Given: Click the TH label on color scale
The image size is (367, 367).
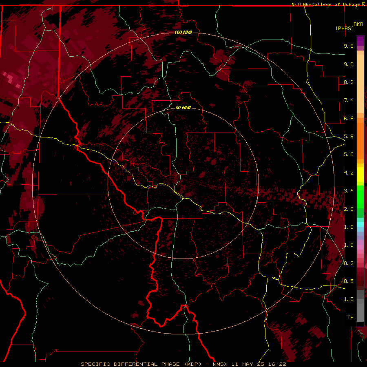Looking at the screenshot, I should [x=350, y=318].
